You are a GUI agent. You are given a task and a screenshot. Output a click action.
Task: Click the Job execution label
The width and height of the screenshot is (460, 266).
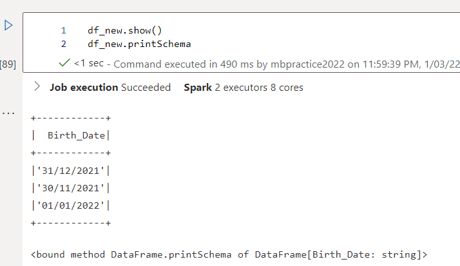(84, 87)
